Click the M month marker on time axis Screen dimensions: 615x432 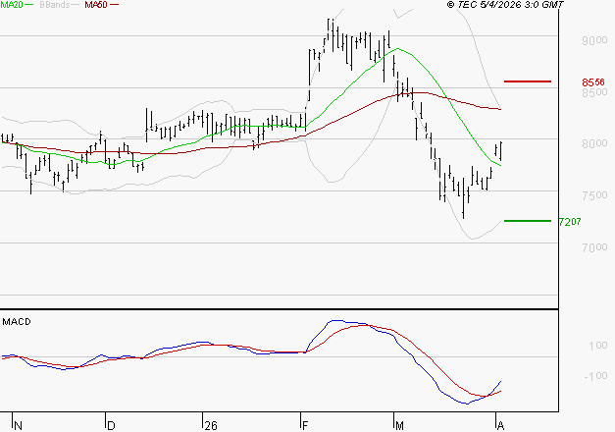(x=399, y=426)
